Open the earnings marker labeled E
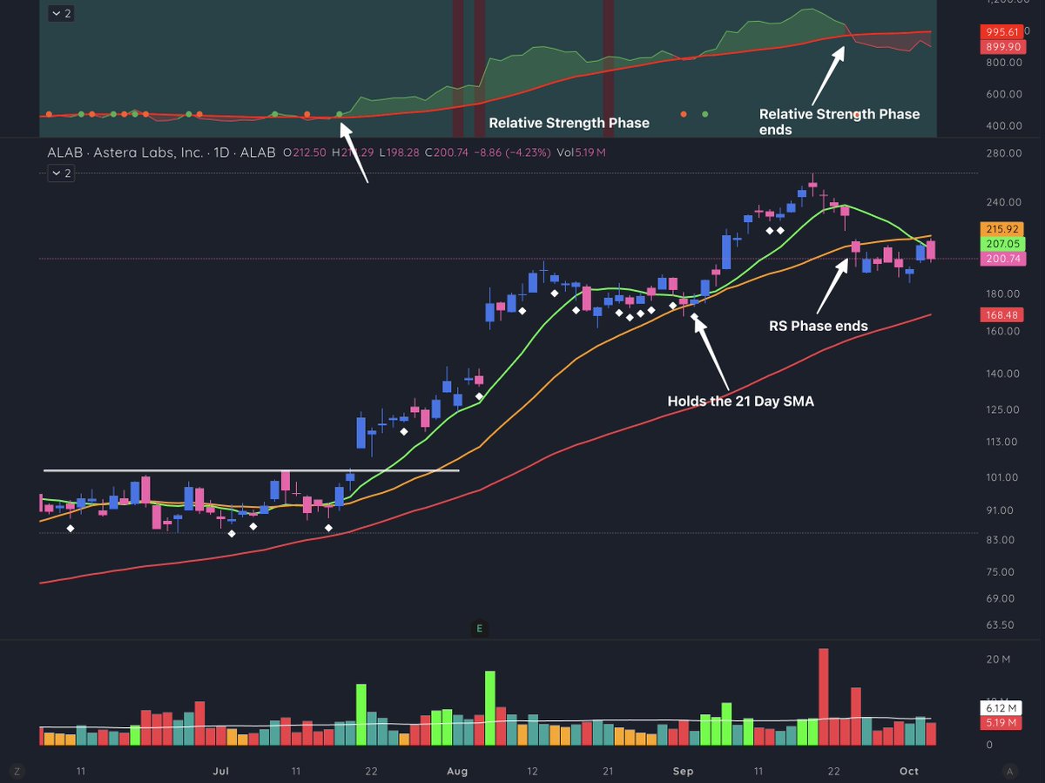The image size is (1045, 783). tap(479, 628)
